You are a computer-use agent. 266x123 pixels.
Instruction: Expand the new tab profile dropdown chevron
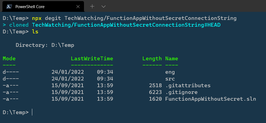pos(103,6)
